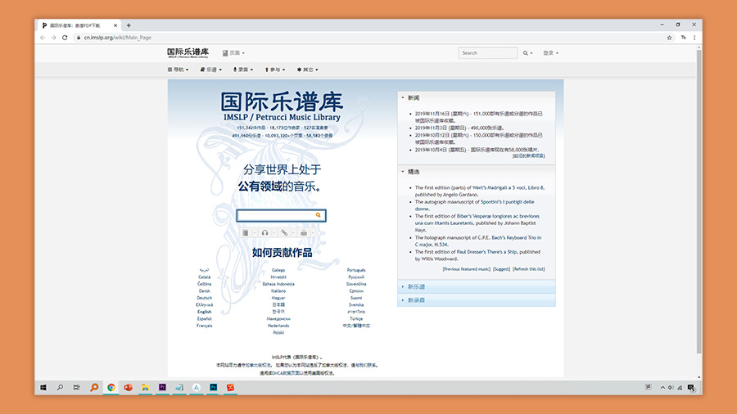Viewport: 737px width, 414px height.
Task: Click the shopping basket icon
Action: [304, 233]
